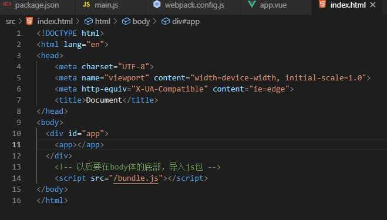The width and height of the screenshot is (387, 220).
Task: Click the DOCTYPE keyword on line 1
Action: click(61, 33)
